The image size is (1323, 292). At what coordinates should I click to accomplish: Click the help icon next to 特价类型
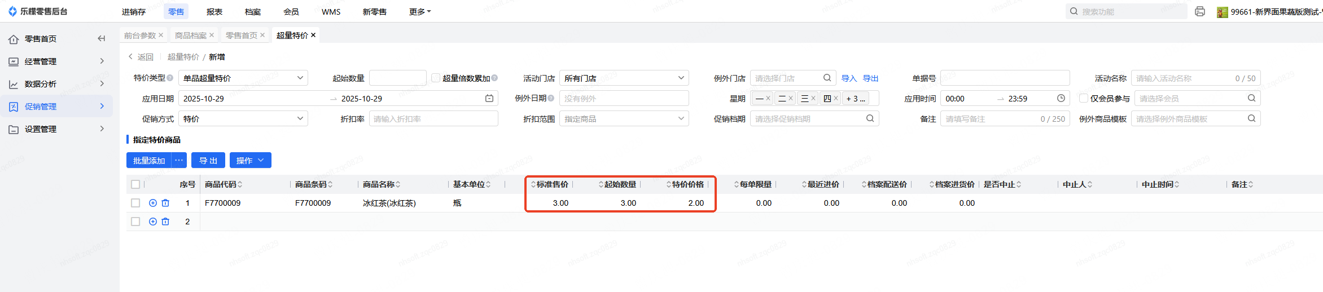(x=170, y=78)
